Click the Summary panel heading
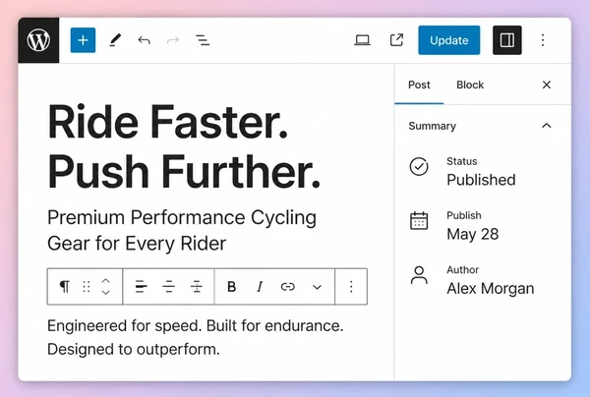Image resolution: width=590 pixels, height=397 pixels. (x=432, y=126)
